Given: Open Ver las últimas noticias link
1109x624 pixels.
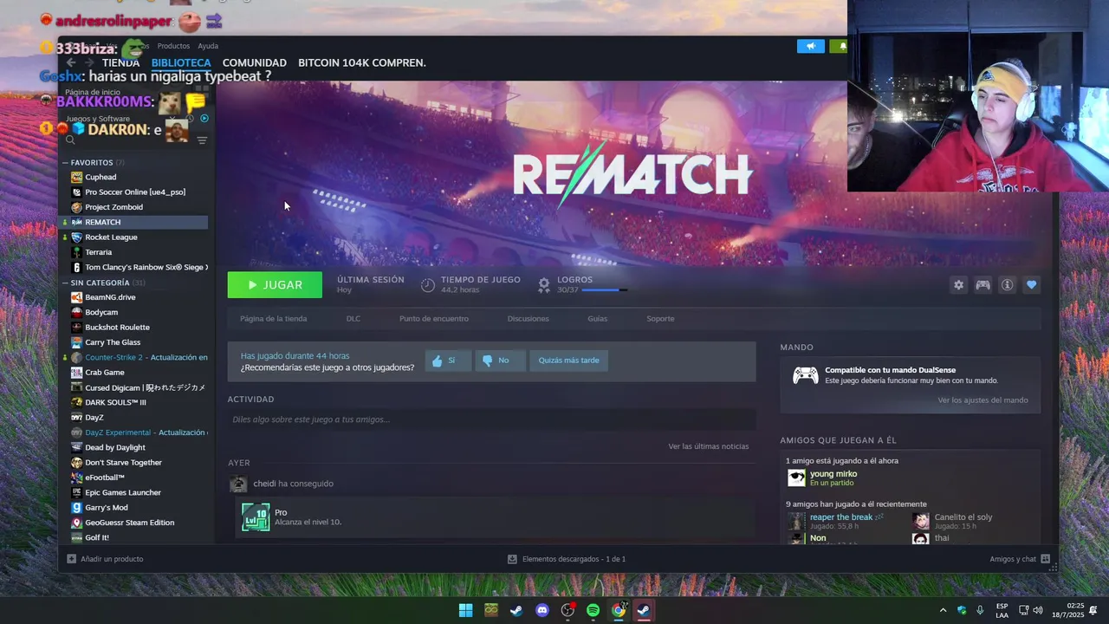Looking at the screenshot, I should pyautogui.click(x=709, y=446).
